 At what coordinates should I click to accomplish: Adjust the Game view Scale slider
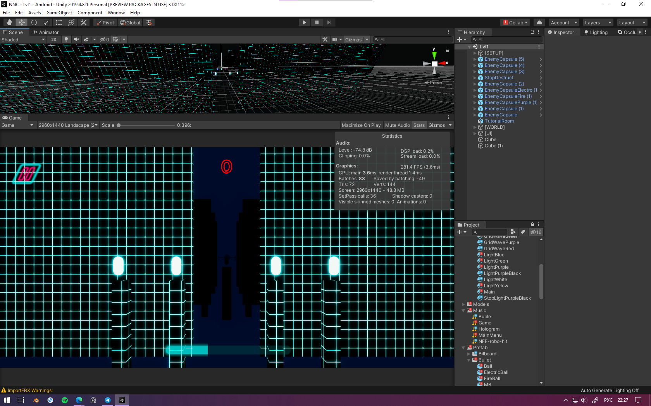tap(119, 125)
